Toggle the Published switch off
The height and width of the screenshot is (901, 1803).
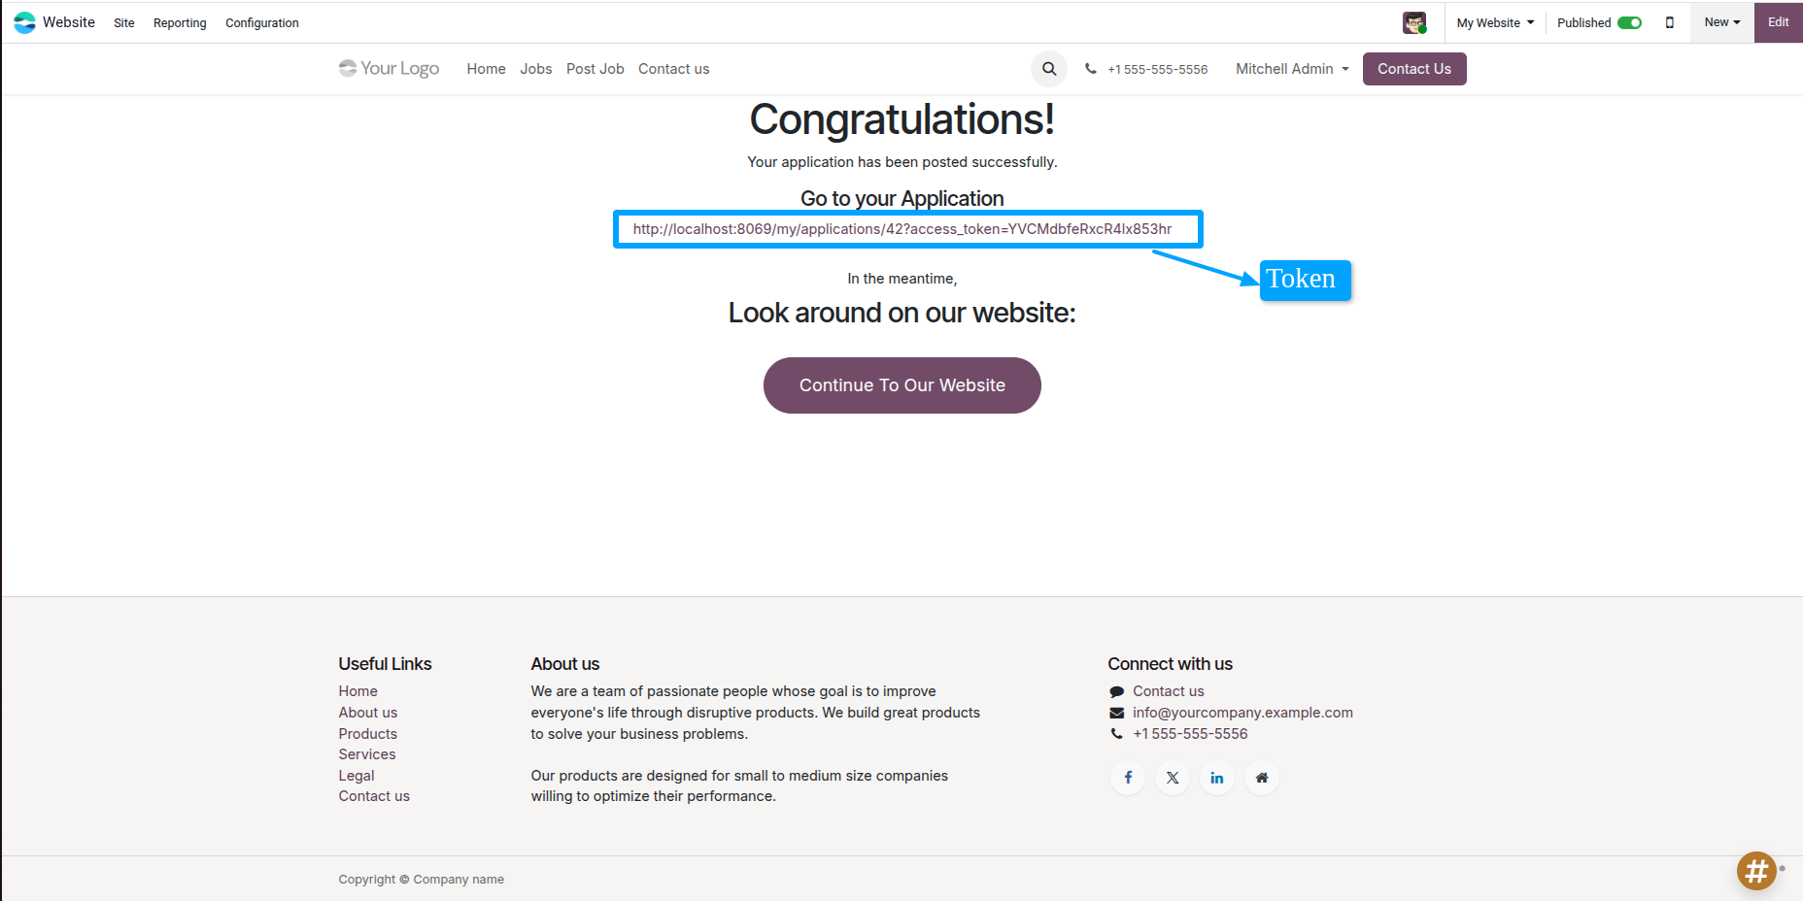click(1629, 22)
